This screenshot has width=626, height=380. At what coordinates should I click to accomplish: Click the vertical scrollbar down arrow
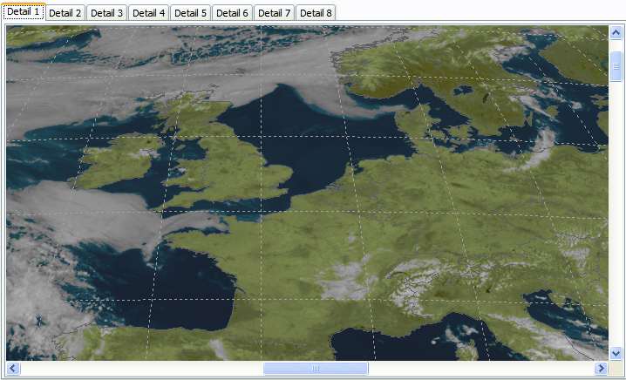click(x=616, y=353)
